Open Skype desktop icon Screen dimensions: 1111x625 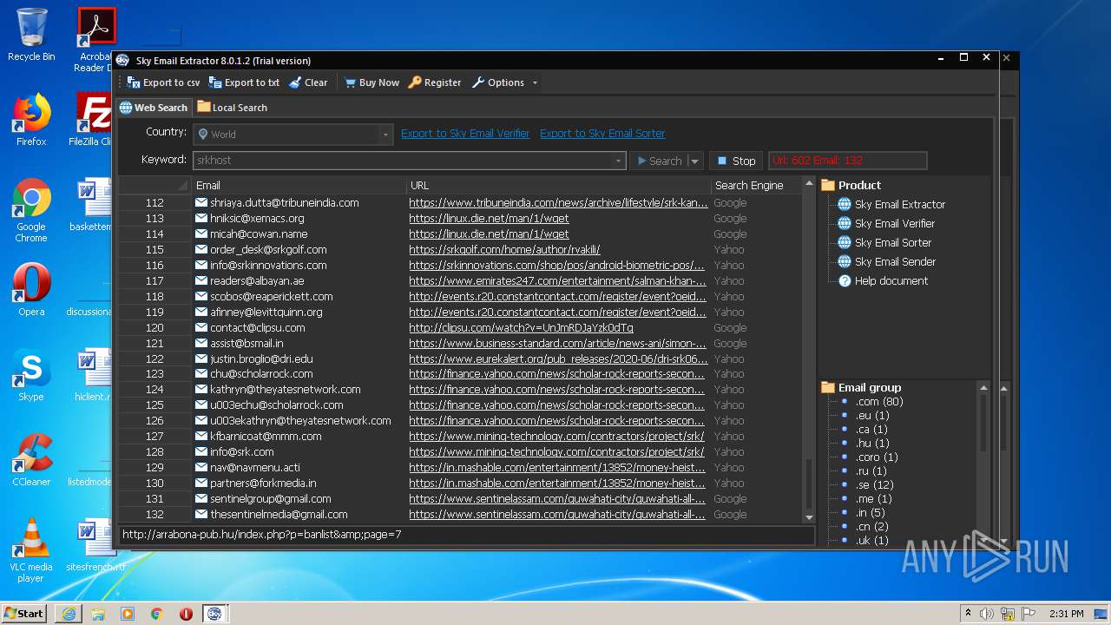pyautogui.click(x=31, y=375)
